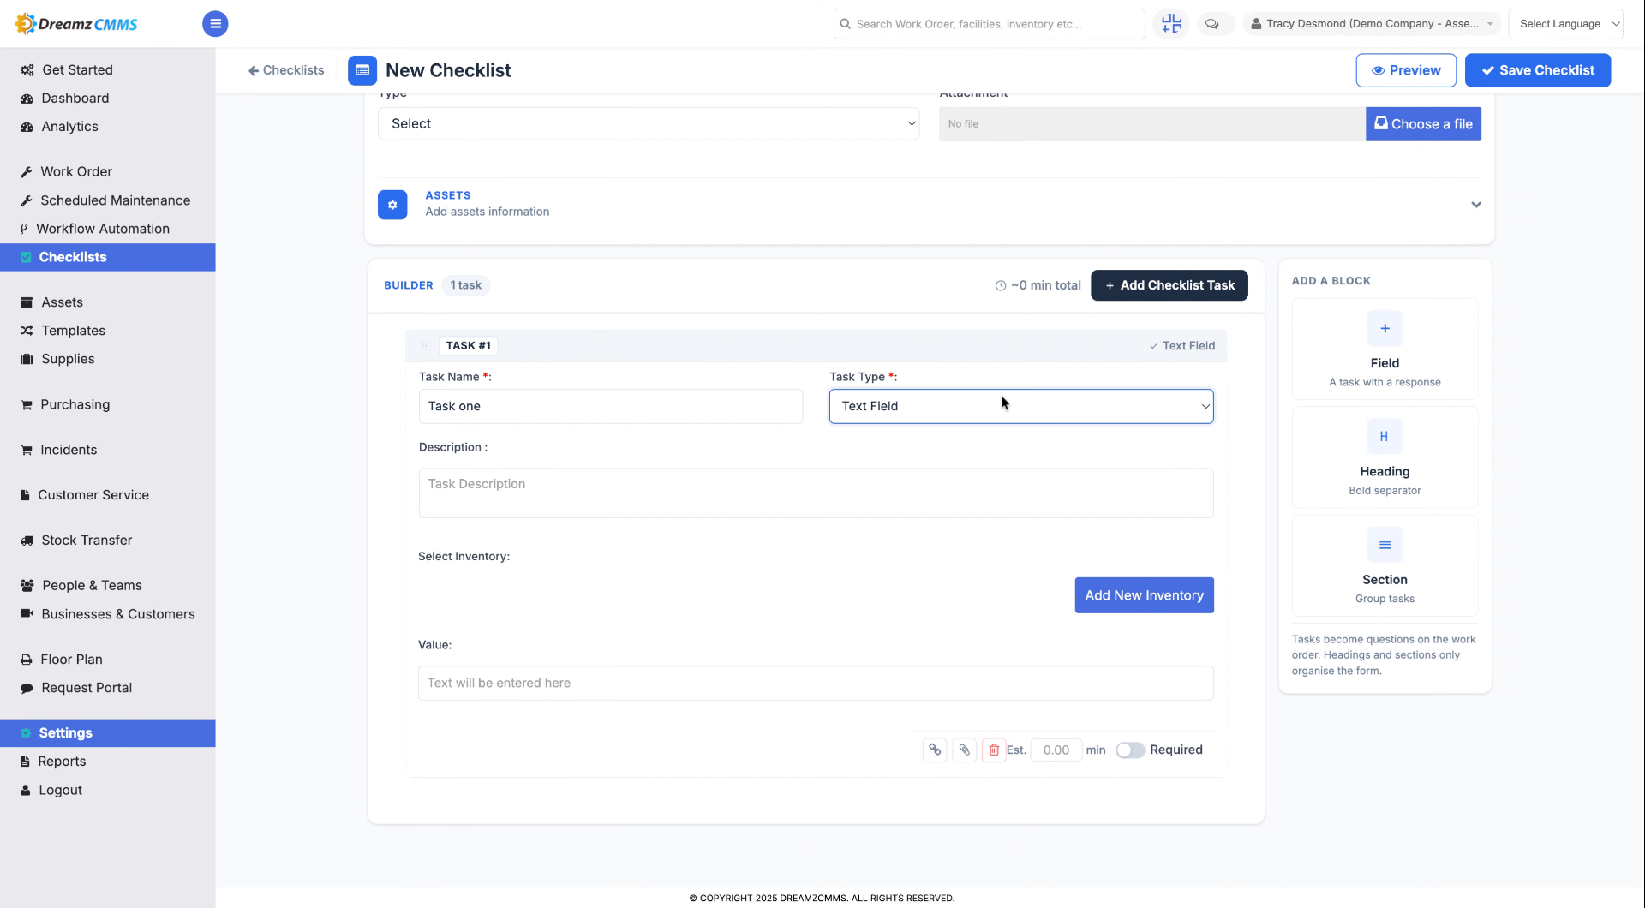Click the global search field
The width and height of the screenshot is (1645, 908).
pyautogui.click(x=989, y=24)
